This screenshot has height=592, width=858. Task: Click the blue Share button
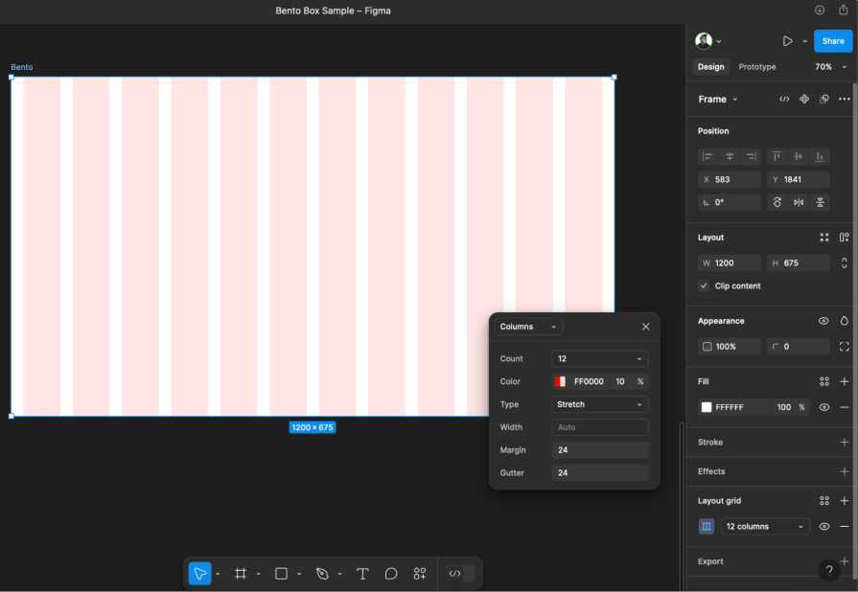[832, 40]
